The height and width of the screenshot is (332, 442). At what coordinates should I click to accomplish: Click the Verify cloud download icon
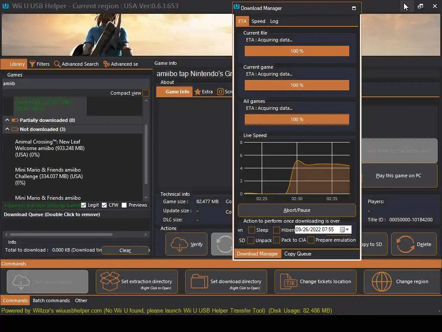click(x=179, y=244)
